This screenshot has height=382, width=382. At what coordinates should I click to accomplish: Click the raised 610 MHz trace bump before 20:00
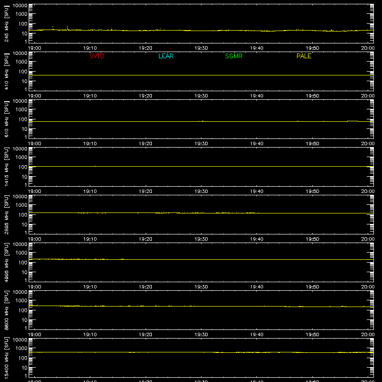352,121
